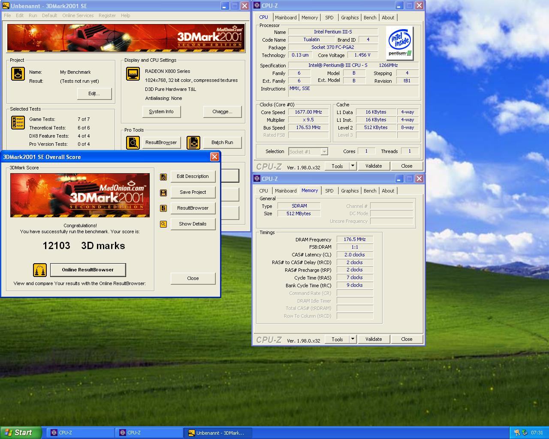Select Graphics tab in lower CPU-Z window
This screenshot has height=439, width=549.
point(350,191)
